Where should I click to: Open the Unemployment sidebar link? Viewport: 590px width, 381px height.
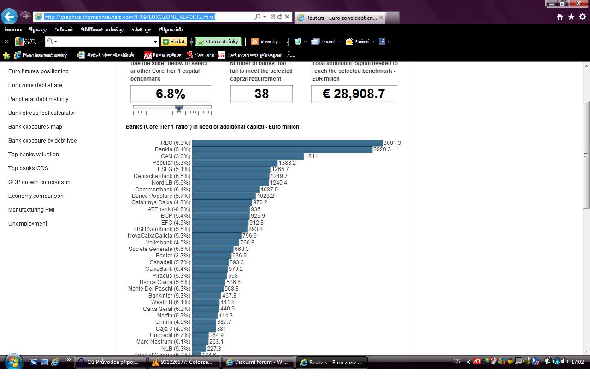coord(28,224)
